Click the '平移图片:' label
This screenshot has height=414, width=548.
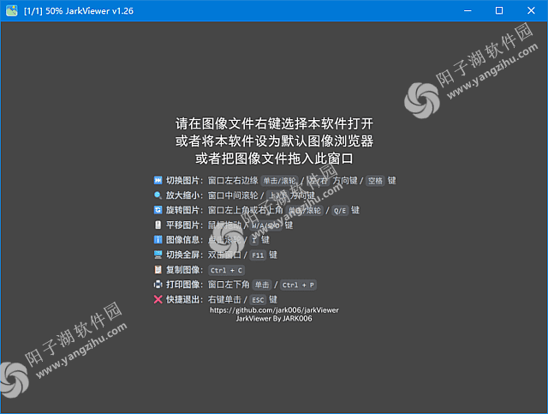coord(184,225)
